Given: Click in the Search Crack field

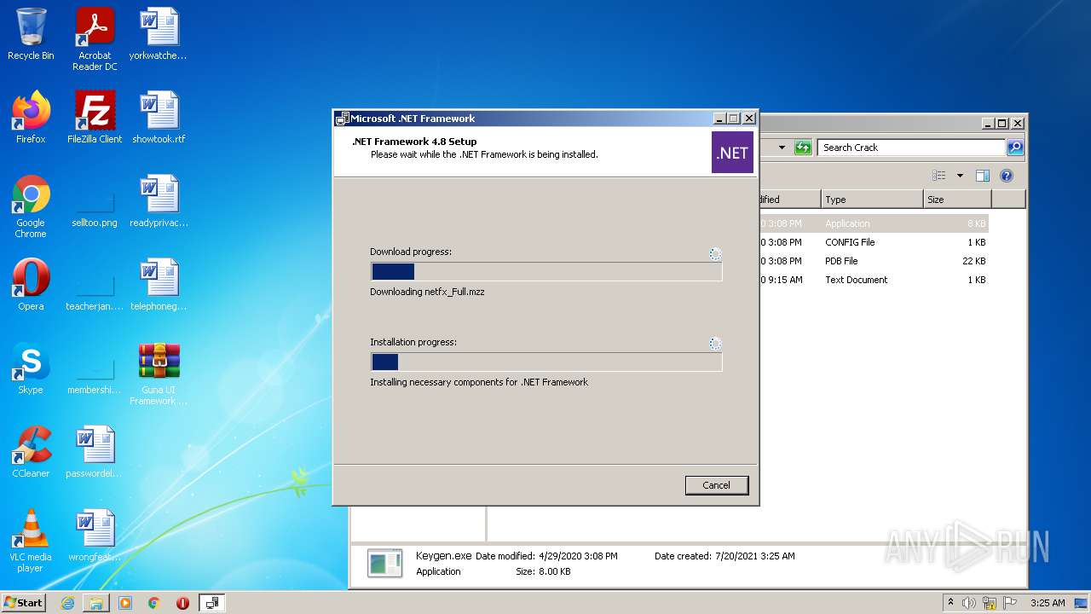Looking at the screenshot, I should pos(911,148).
